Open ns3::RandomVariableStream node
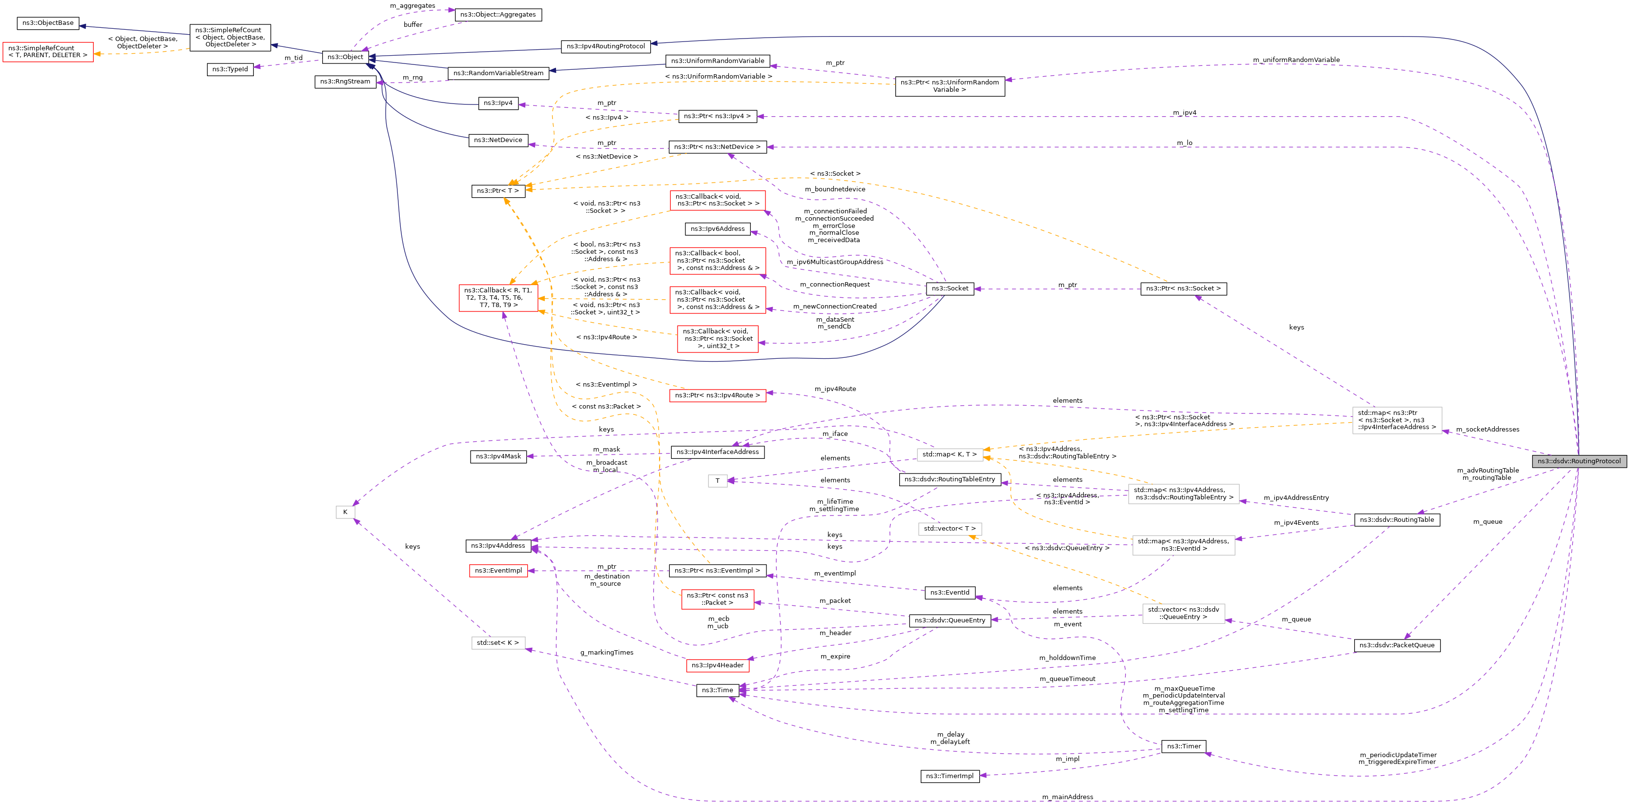1630x804 pixels. point(498,73)
